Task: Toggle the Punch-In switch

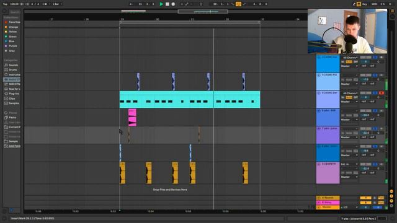Action: (233, 4)
